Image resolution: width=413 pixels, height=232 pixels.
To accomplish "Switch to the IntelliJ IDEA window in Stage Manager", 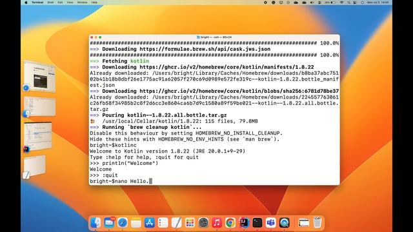I will (38, 137).
